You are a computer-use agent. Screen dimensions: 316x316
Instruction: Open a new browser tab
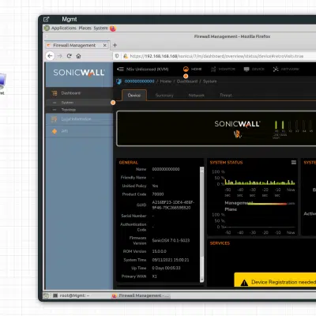point(115,45)
